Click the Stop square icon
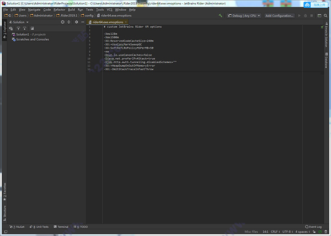This screenshot has width=331, height=236. pos(312,15)
